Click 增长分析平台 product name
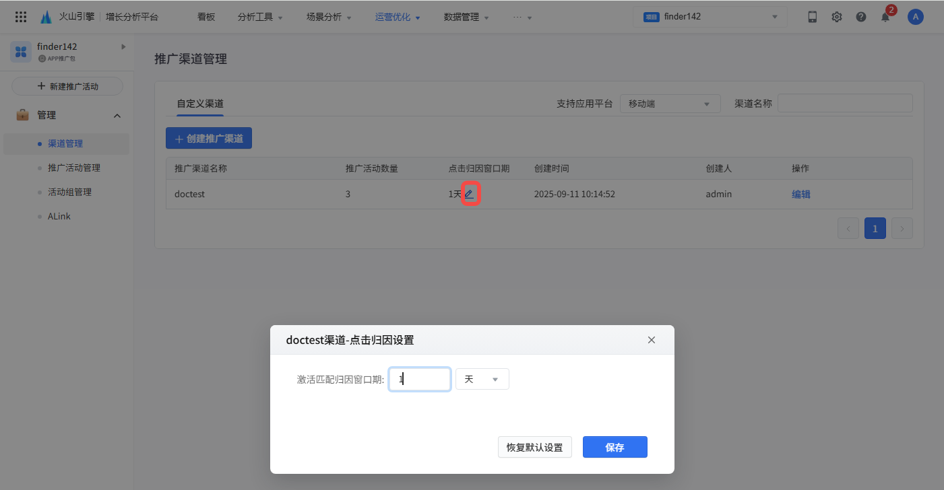The width and height of the screenshot is (944, 490). [x=132, y=17]
